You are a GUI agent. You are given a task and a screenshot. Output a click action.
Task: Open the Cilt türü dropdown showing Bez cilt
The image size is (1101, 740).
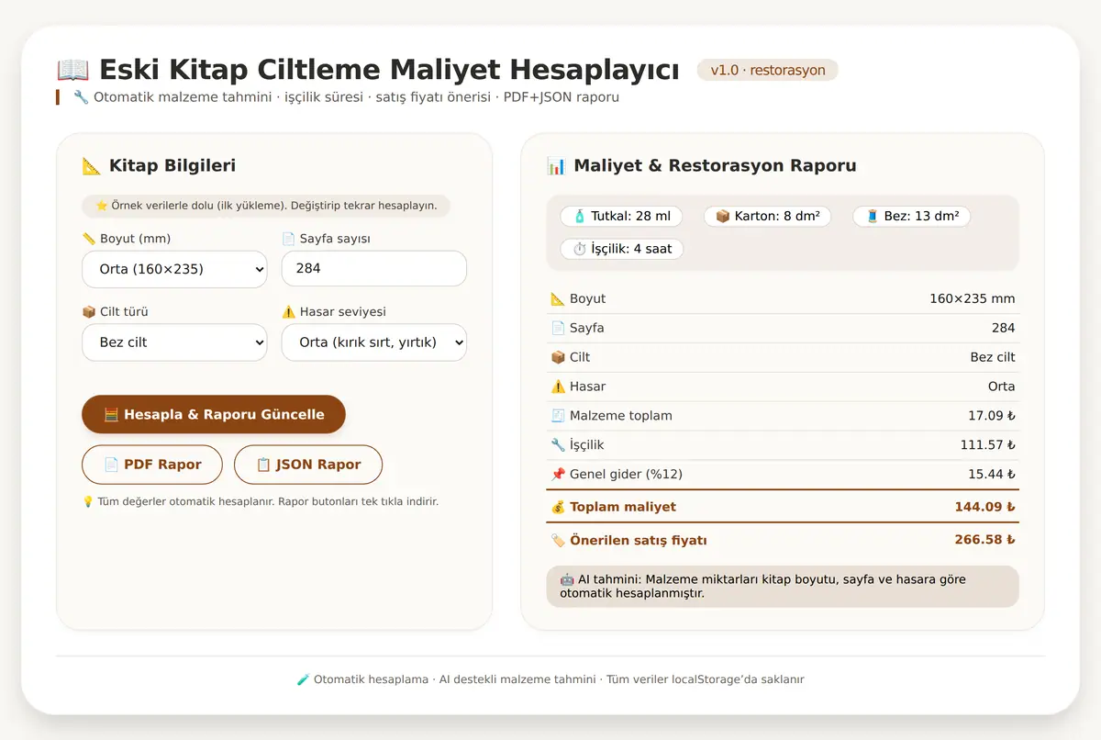point(174,342)
